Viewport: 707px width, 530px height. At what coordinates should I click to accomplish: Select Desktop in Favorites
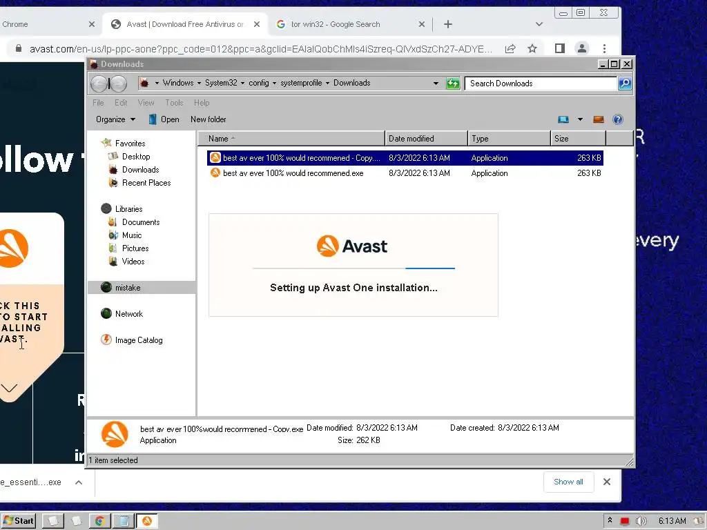tap(136, 157)
